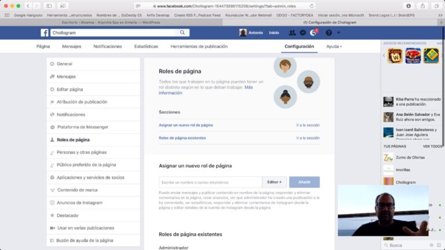Open the friend requests icon

coord(292,33)
